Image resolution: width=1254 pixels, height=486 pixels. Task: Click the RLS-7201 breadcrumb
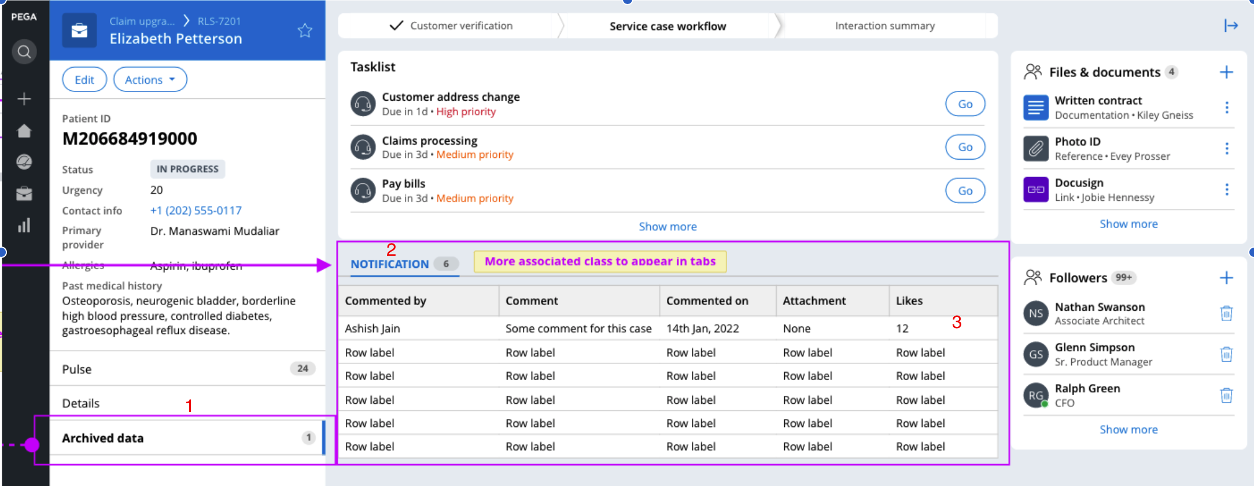pos(219,21)
